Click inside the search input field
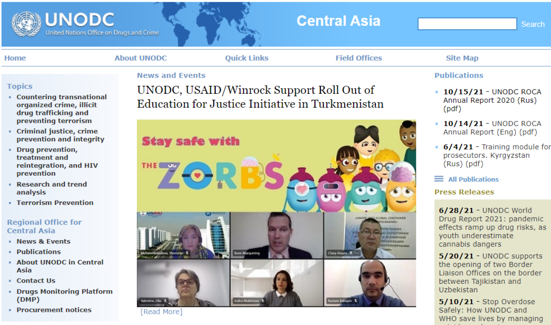This screenshot has width=551, height=325. tap(467, 24)
